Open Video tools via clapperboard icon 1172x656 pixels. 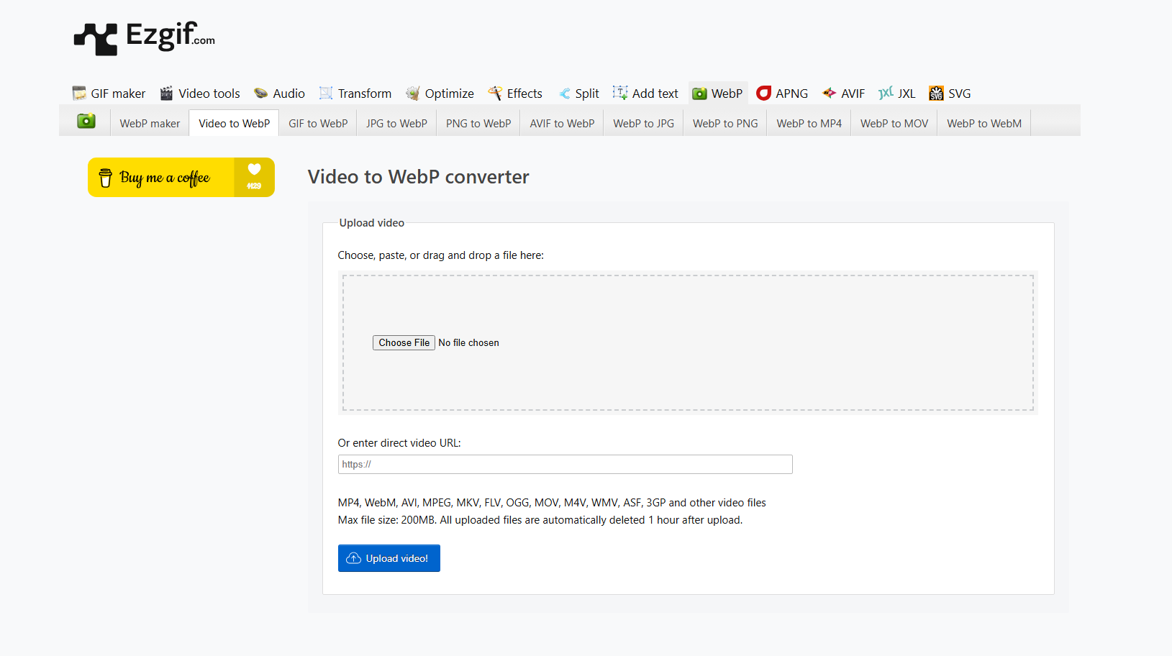(166, 94)
